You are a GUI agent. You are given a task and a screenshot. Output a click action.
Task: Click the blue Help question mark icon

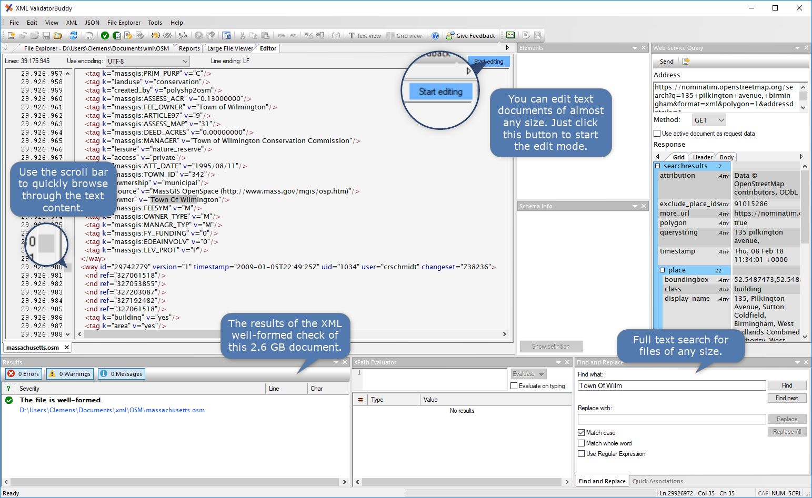point(435,36)
